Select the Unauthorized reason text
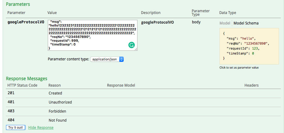 pyautogui.click(x=60, y=102)
